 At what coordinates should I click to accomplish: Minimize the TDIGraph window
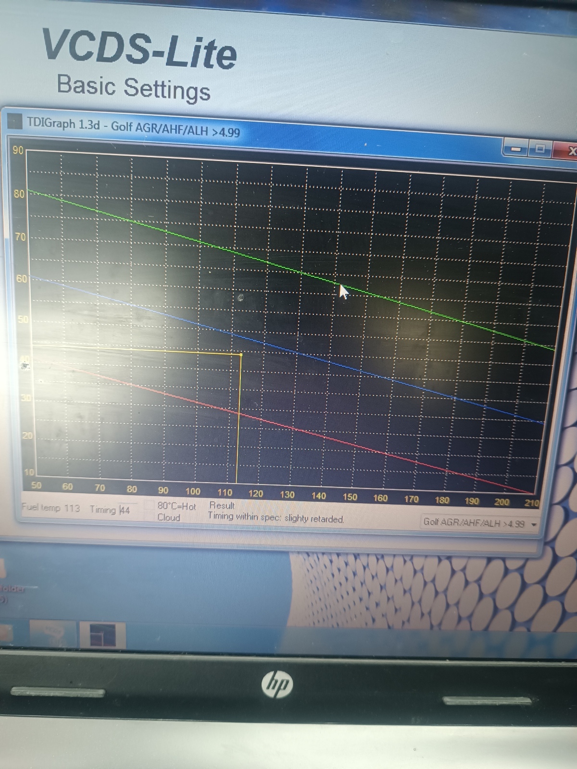pos(515,148)
